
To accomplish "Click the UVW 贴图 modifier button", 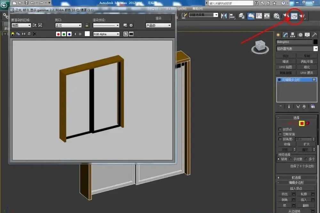I will tap(286, 67).
